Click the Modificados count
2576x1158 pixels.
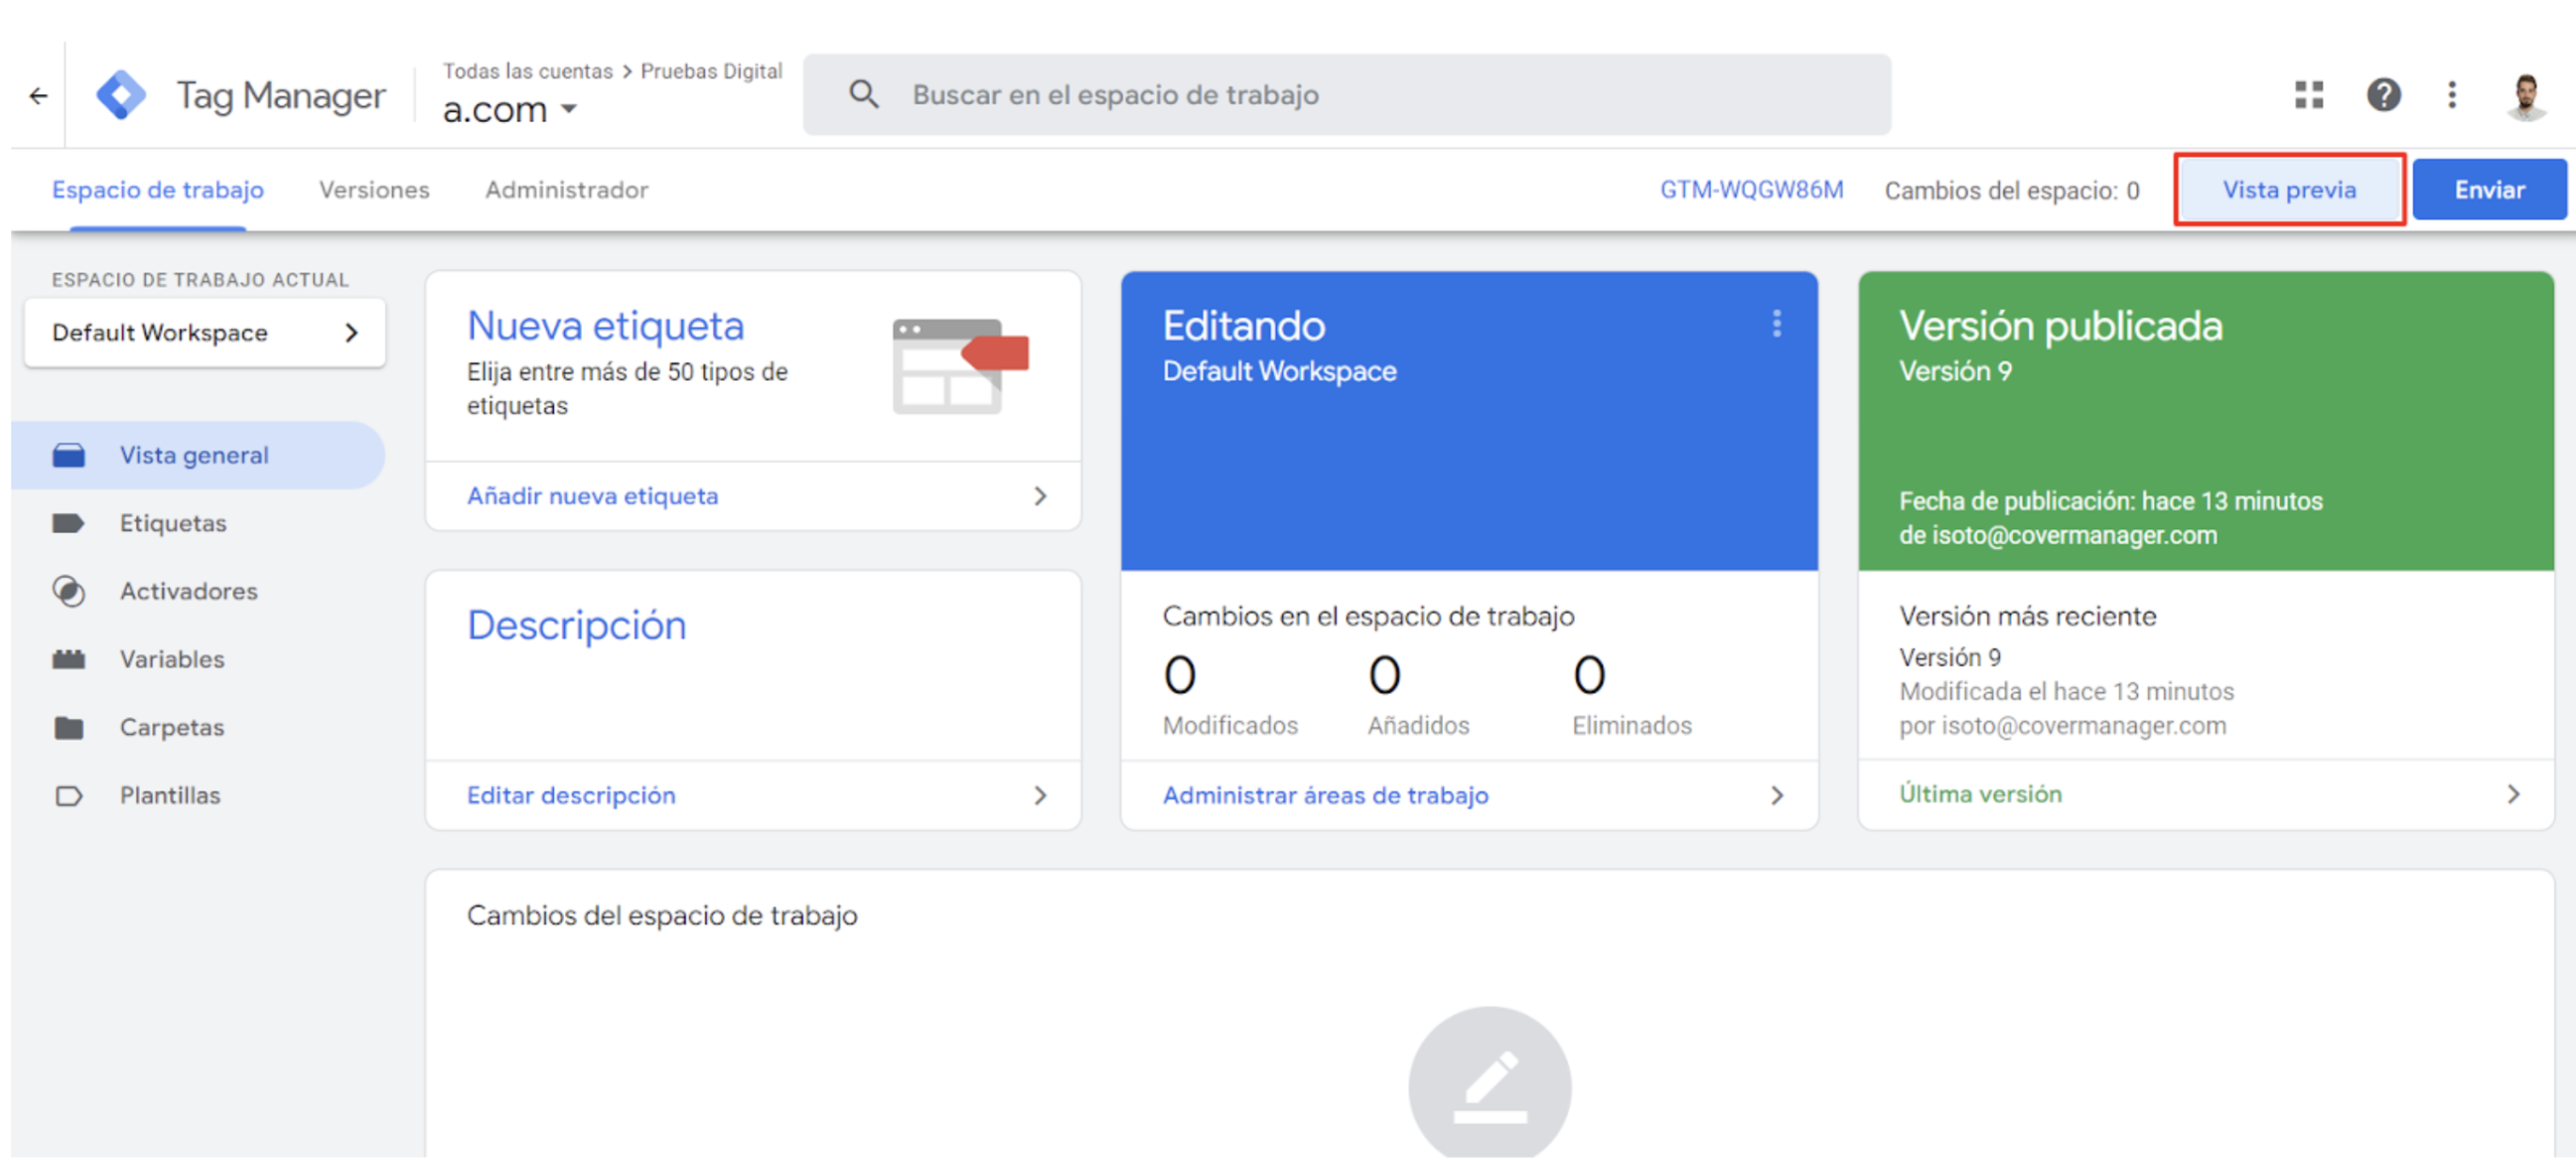(1180, 675)
